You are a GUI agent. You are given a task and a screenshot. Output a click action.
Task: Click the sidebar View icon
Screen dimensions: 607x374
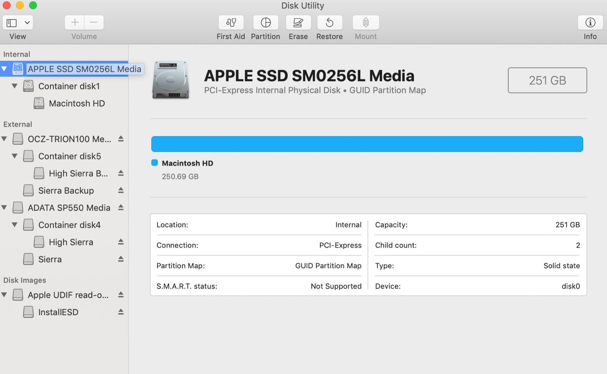12,23
